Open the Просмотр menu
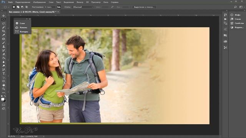Viewport: 246px width, 138px height. coord(96,2)
